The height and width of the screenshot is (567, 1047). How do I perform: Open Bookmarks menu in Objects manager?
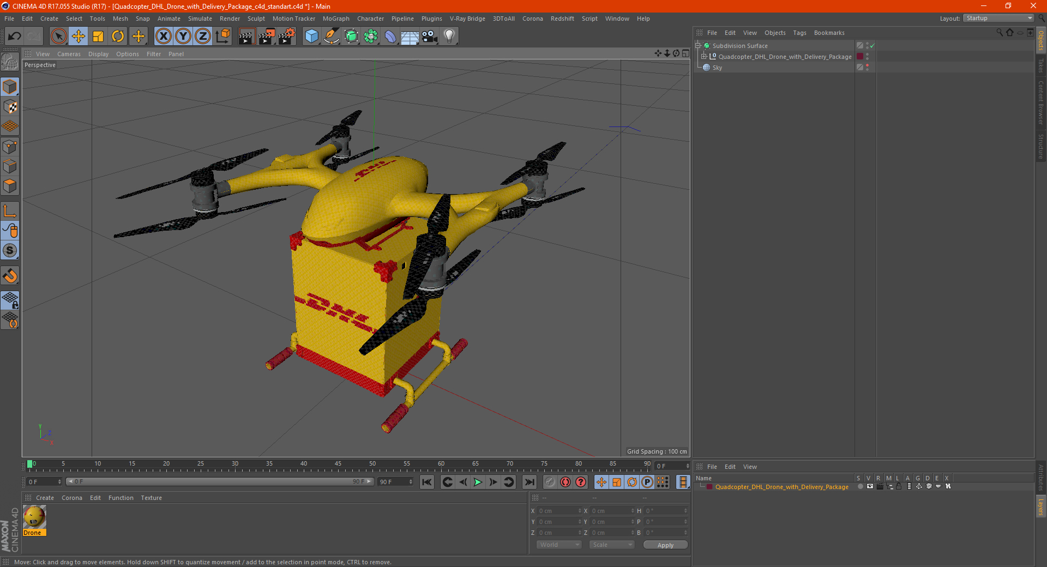[x=829, y=33]
